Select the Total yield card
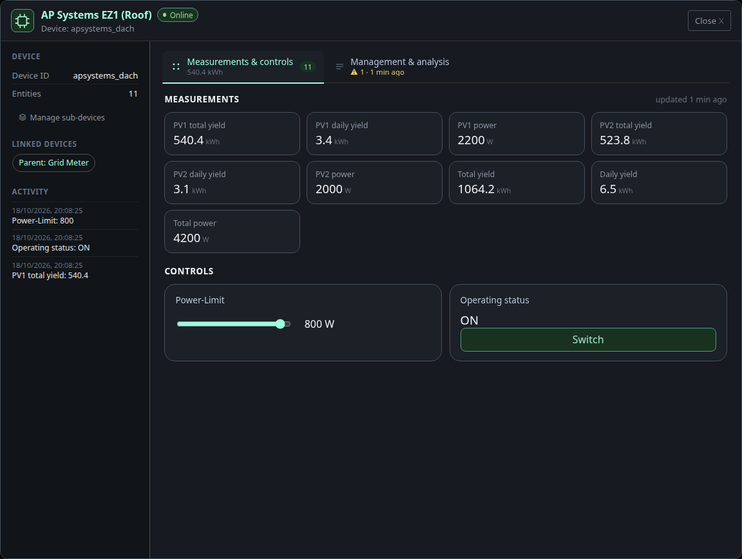The image size is (742, 559). click(517, 183)
